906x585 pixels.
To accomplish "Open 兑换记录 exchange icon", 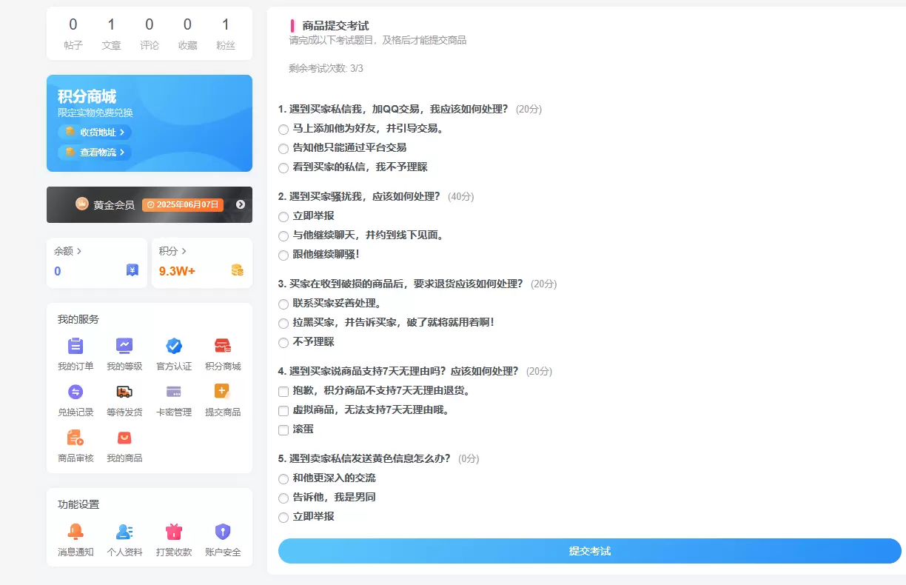I will 75,392.
